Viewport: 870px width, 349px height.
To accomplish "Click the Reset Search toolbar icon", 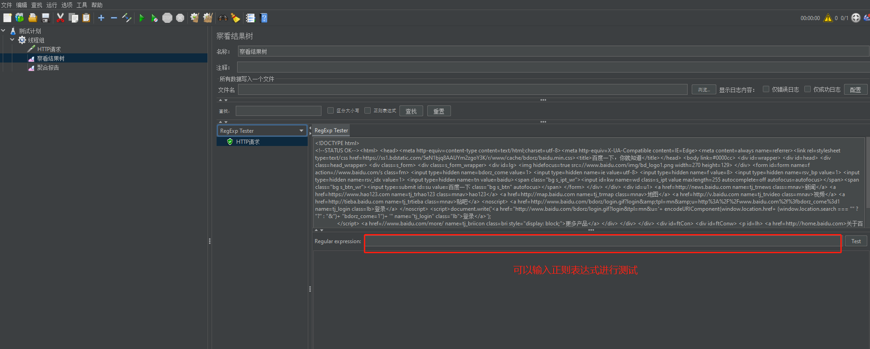I will coord(235,18).
